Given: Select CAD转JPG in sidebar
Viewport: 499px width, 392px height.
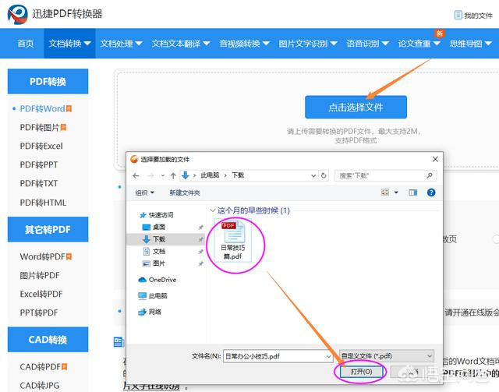Looking at the screenshot, I should click(40, 385).
